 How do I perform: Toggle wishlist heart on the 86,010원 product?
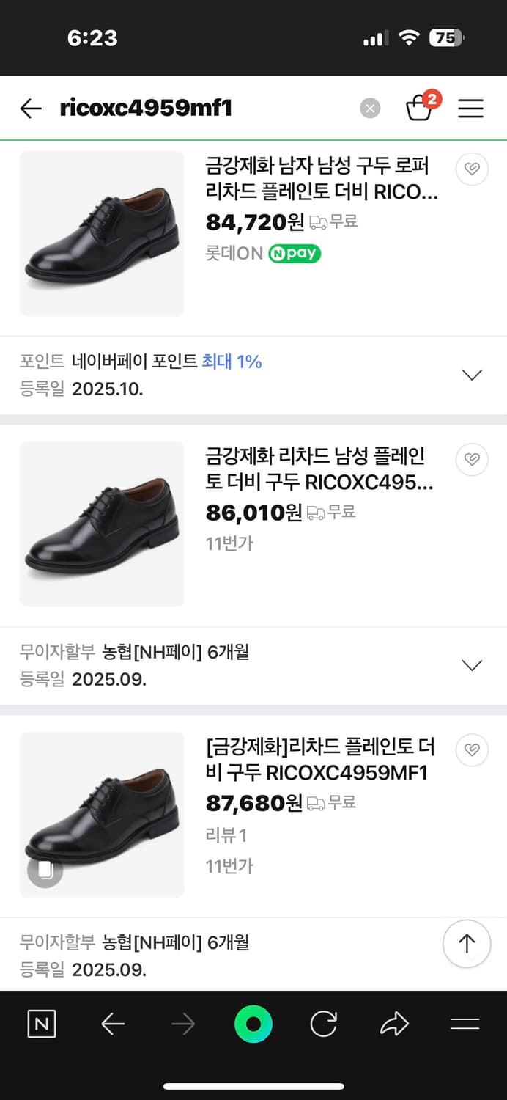pyautogui.click(x=471, y=459)
